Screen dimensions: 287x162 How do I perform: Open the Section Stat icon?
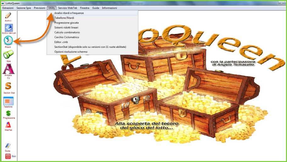pyautogui.click(x=8, y=86)
